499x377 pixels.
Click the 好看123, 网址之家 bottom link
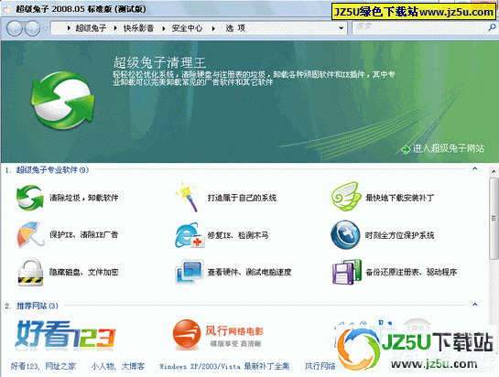(43, 367)
